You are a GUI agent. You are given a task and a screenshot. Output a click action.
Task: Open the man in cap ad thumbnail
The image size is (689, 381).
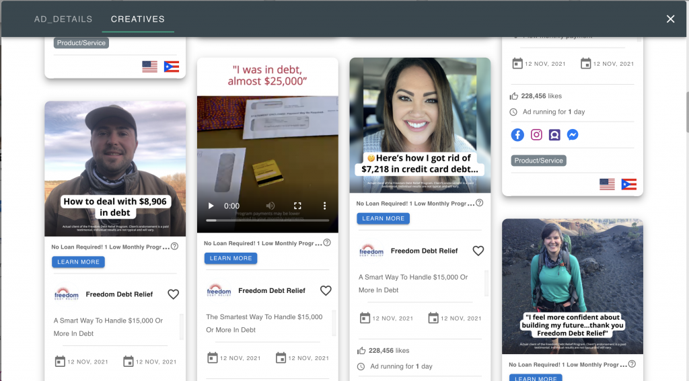(115, 169)
